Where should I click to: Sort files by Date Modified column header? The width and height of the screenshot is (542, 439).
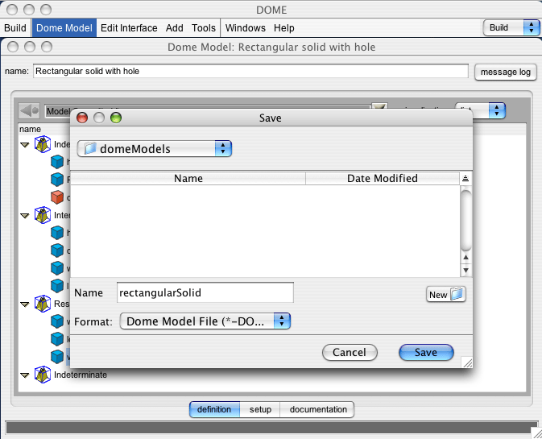coord(383,178)
